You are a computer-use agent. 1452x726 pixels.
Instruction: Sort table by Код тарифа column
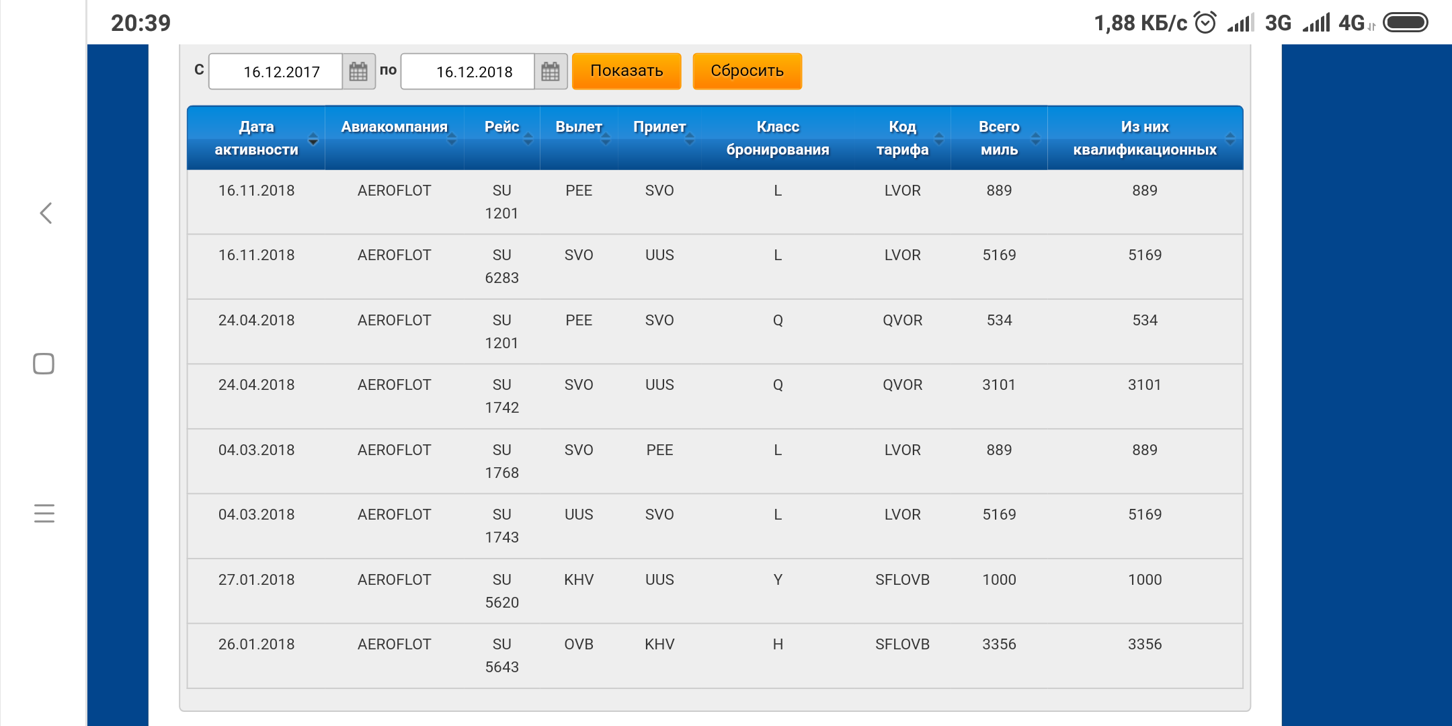(903, 138)
